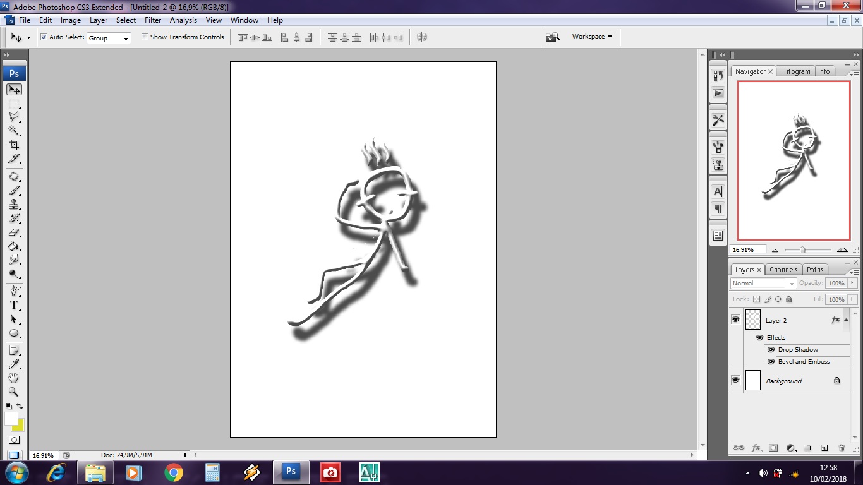Open the Character panel icon

718,192
